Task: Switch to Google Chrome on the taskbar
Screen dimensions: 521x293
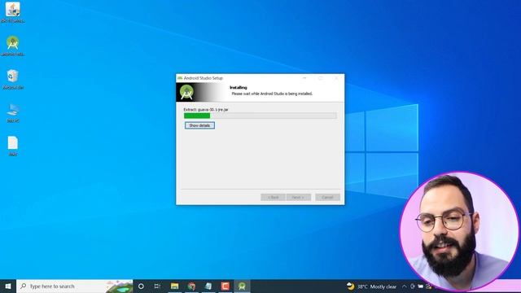Action: [x=191, y=286]
